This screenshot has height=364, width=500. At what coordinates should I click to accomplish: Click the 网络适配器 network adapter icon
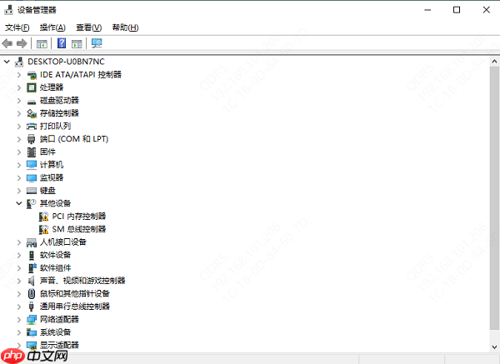point(32,319)
